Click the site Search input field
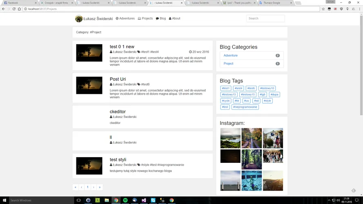Screen dimensions: 363x204 (x=265, y=18)
